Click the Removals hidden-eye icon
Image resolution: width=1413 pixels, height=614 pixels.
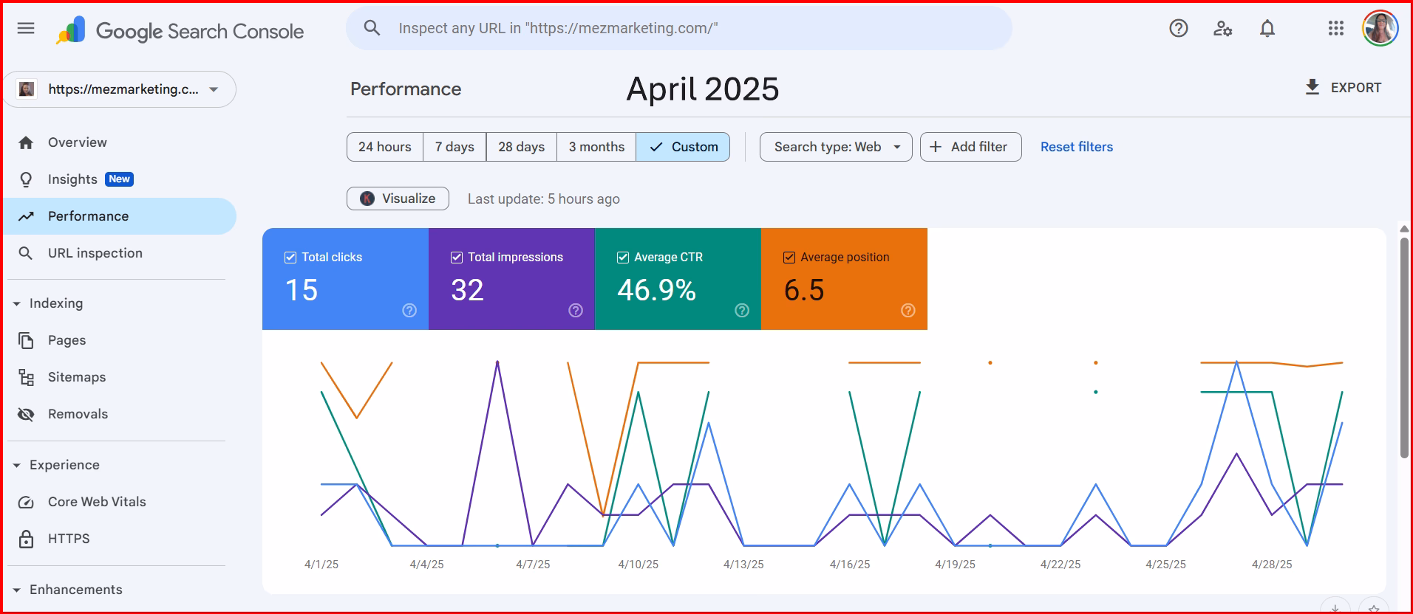26,414
